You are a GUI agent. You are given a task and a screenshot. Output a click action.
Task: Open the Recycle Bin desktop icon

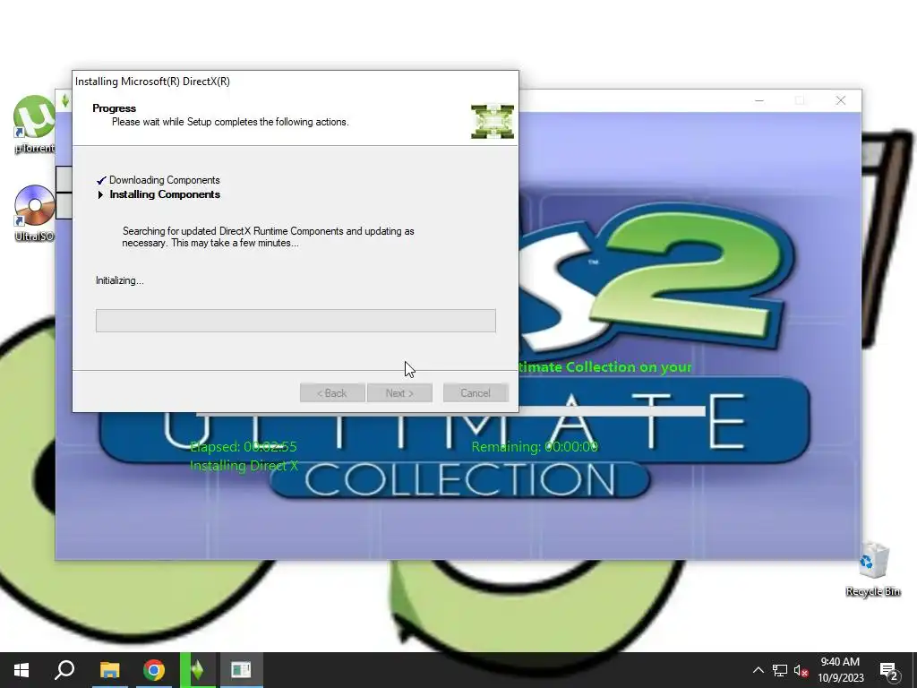873,569
